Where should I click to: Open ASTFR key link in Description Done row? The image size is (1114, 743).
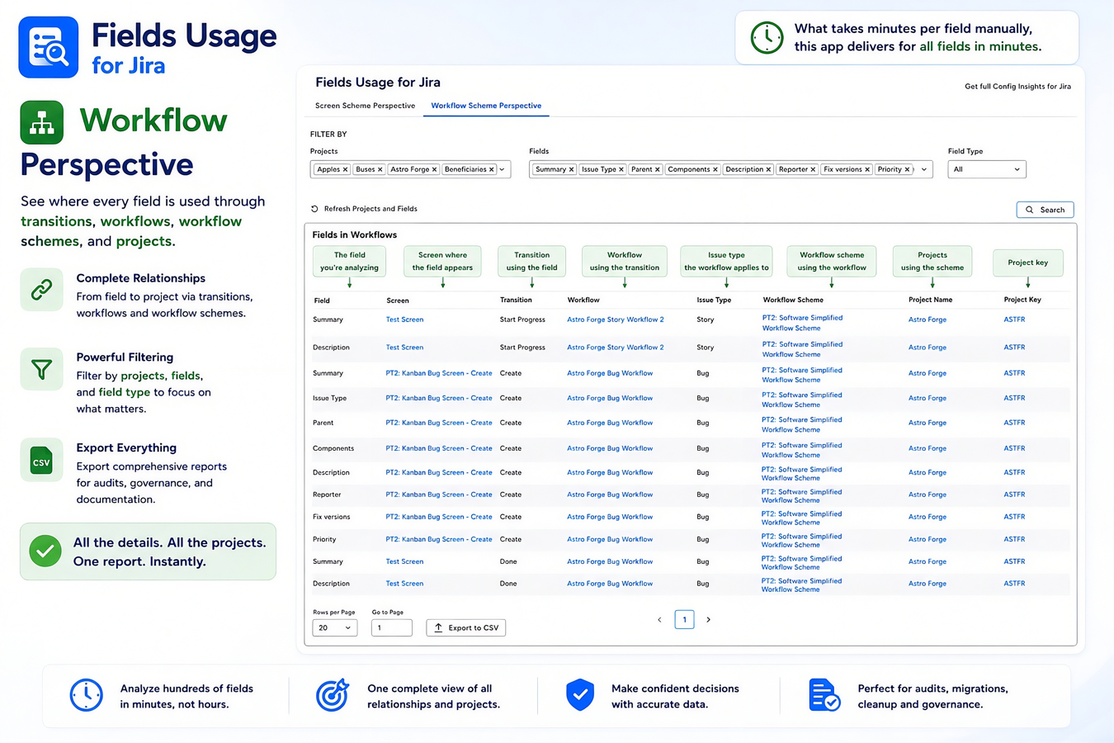[x=1014, y=584]
